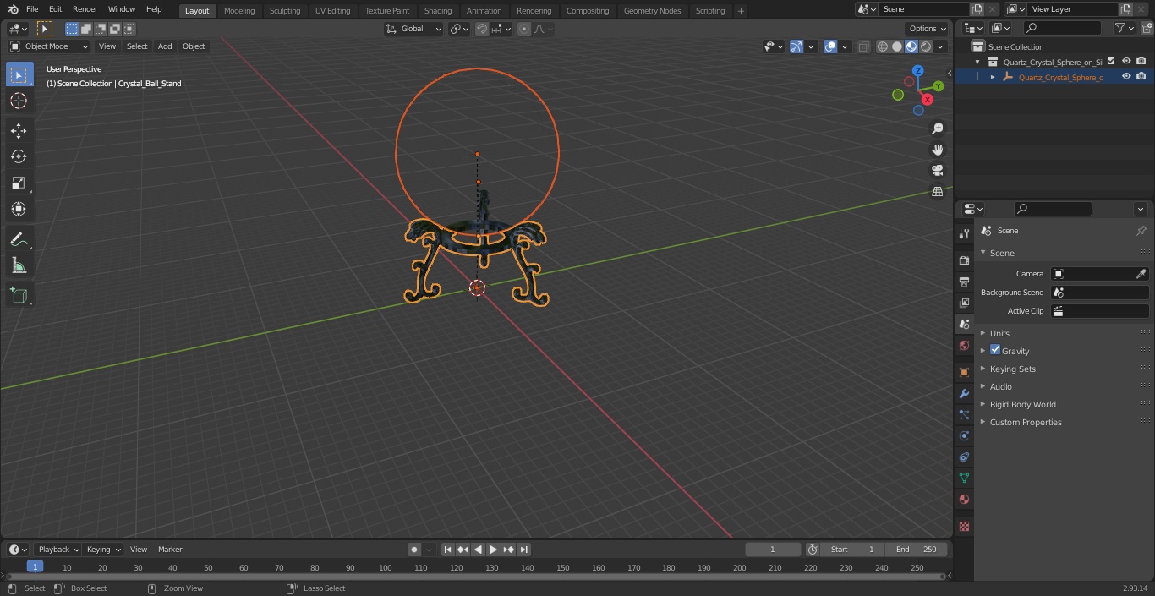Open the Object Constraints properties tab
The width and height of the screenshot is (1155, 596).
click(964, 457)
